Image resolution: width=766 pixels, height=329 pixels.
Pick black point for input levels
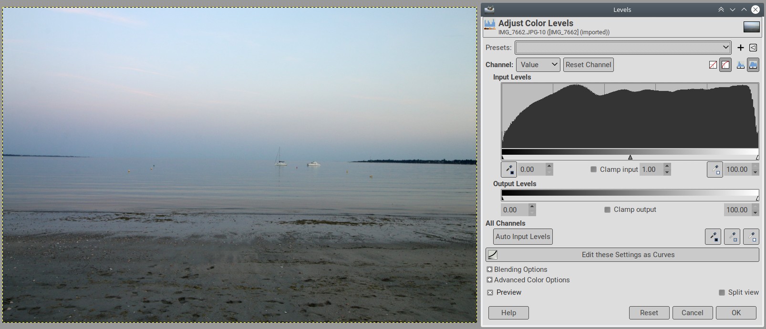tap(509, 169)
